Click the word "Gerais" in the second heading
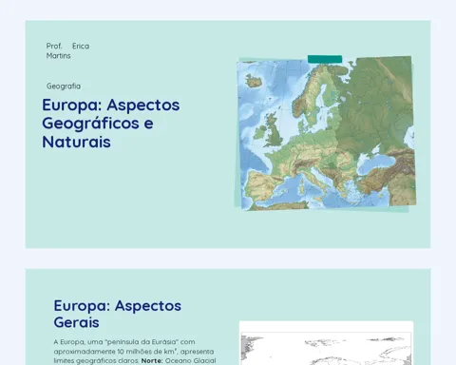The image size is (456, 365). tap(76, 322)
